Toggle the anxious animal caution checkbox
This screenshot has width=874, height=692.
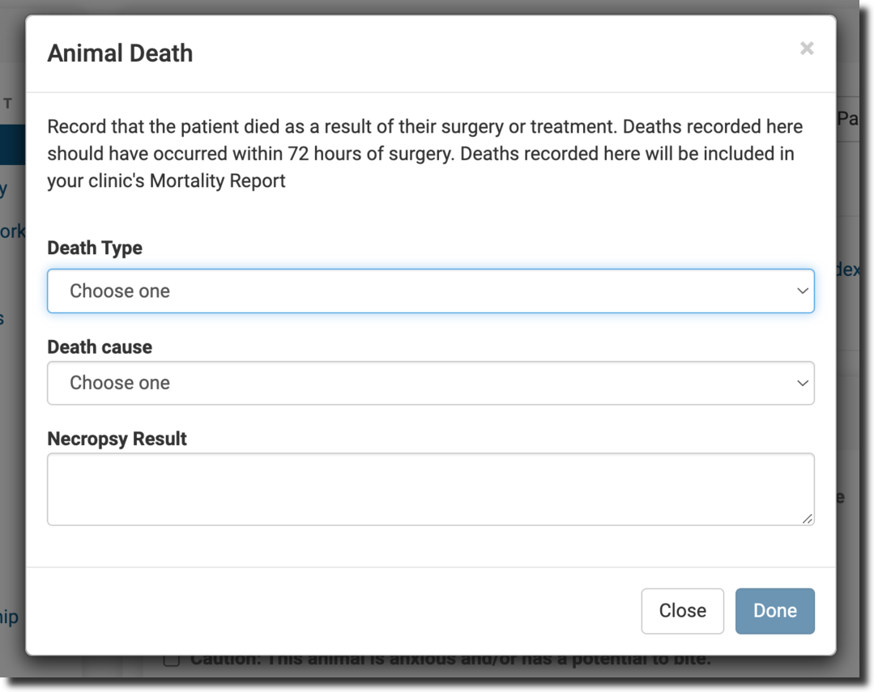[x=171, y=660]
